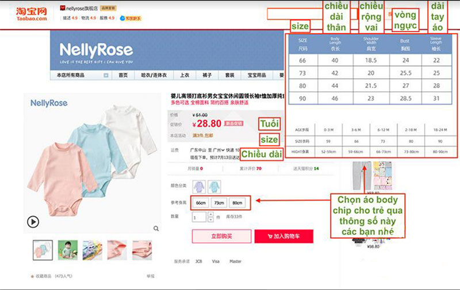Click the 累计评价 70 reviews count

251,168
